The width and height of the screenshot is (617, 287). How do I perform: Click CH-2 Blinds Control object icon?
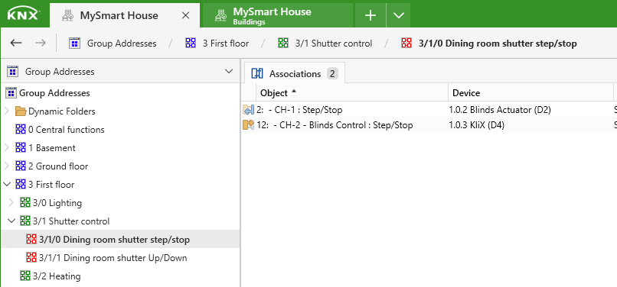(248, 125)
